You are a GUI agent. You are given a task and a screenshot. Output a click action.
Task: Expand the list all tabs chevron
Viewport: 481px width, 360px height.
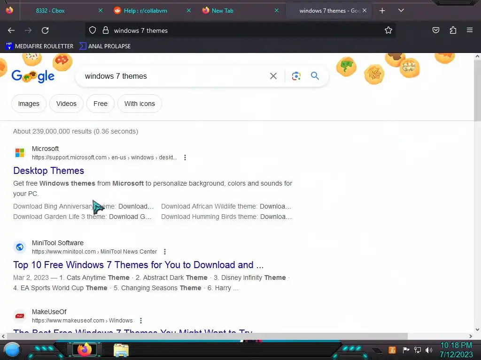tap(401, 10)
